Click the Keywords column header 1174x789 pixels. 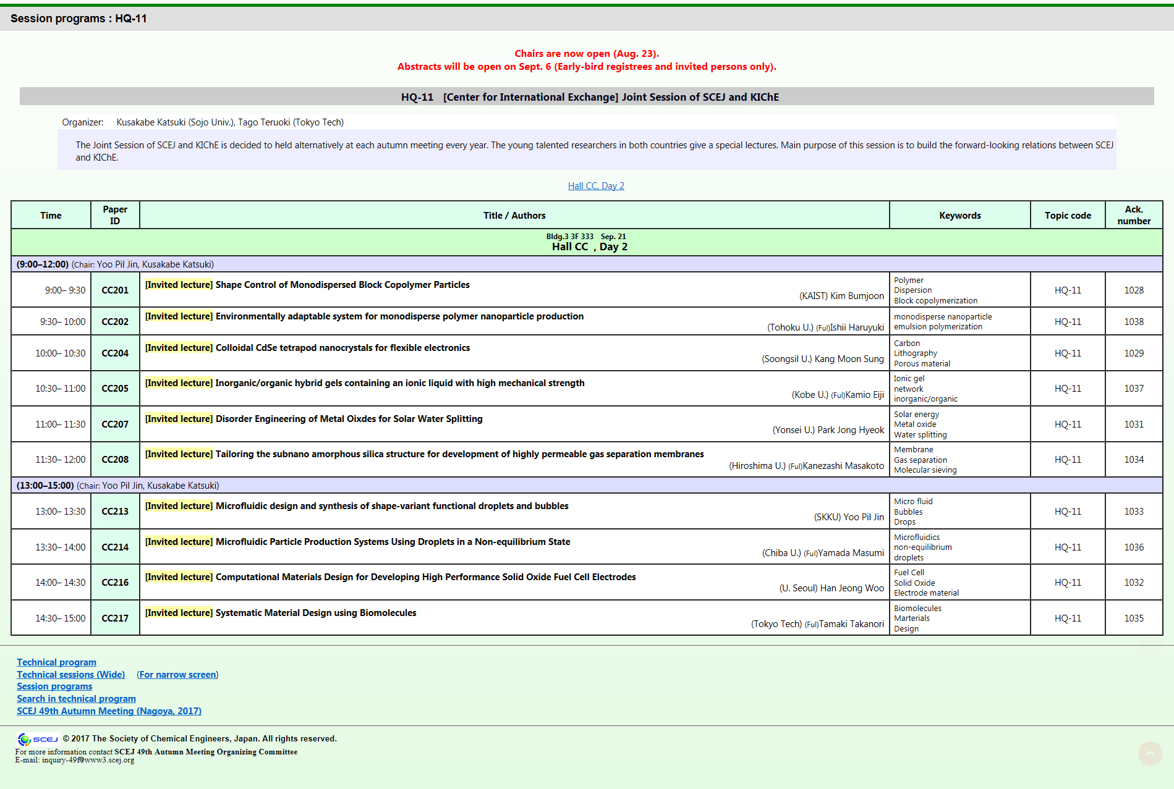[959, 216]
